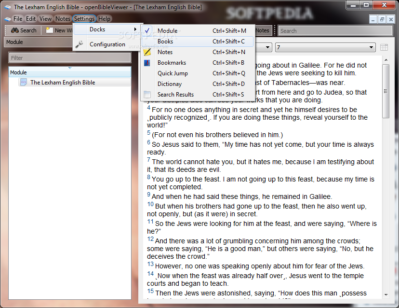399x308 pixels.
Task: Open the book selection dropdown arrow
Action: (267, 47)
